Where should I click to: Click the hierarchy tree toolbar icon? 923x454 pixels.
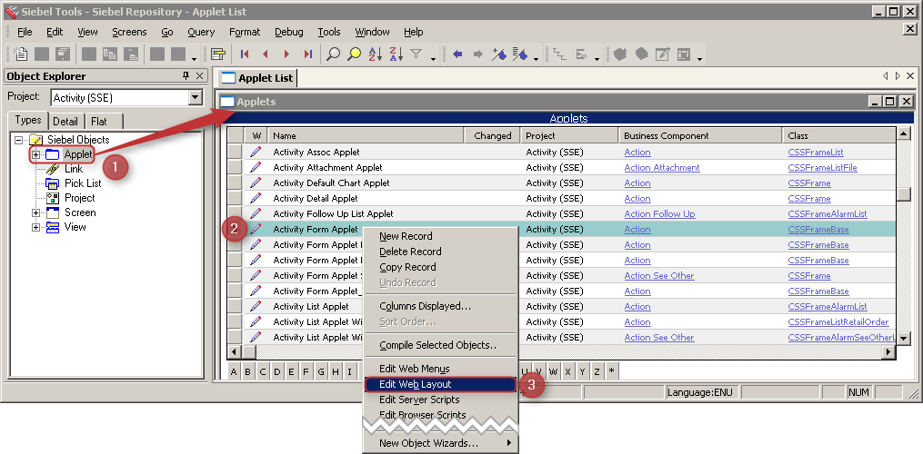click(560, 54)
